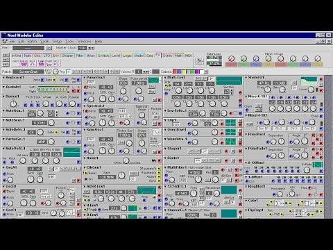Select program slot 9 button
Image resolution: width=333 pixels, height=250 pixels.
coord(112,72)
